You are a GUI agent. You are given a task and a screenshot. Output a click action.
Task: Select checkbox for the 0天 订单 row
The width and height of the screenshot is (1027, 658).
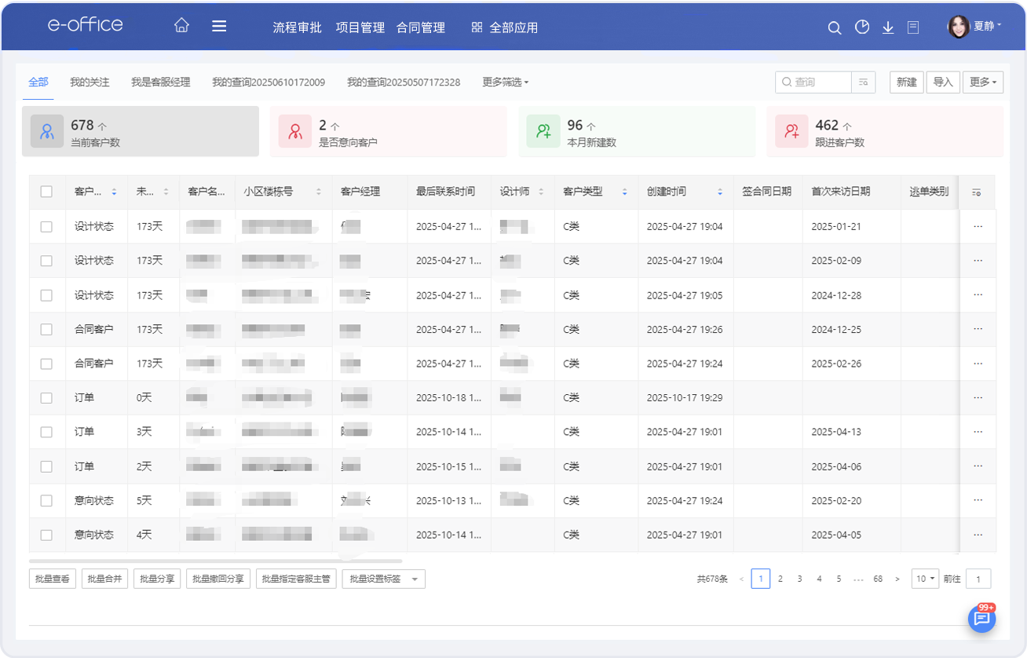(x=46, y=398)
